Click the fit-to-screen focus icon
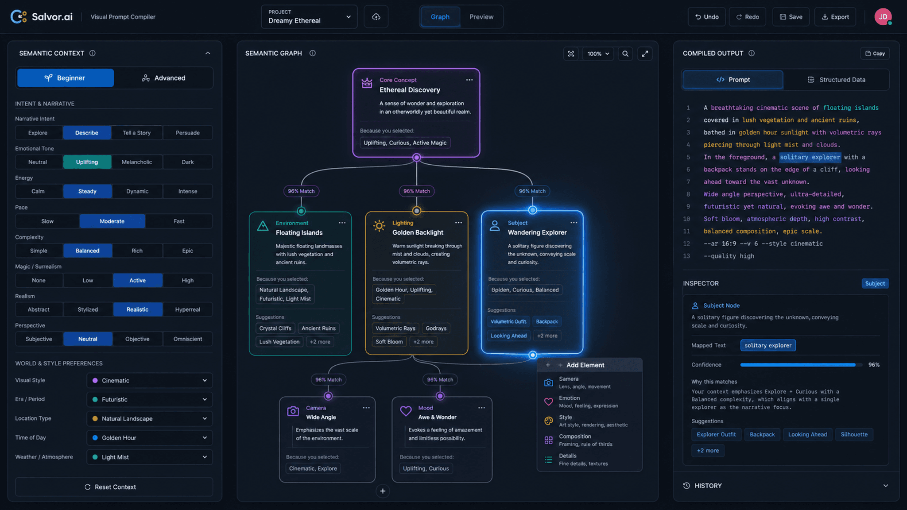The width and height of the screenshot is (907, 510). pyautogui.click(x=571, y=54)
